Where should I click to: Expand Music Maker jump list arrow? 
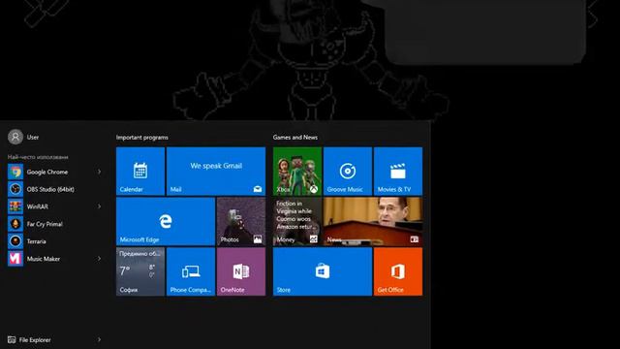click(x=99, y=259)
